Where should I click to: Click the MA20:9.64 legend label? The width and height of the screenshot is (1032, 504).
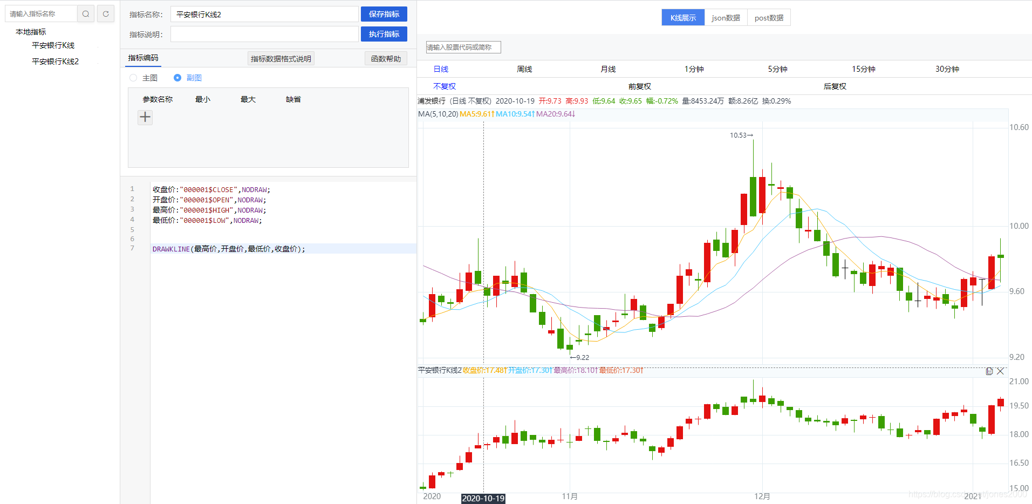coord(556,114)
